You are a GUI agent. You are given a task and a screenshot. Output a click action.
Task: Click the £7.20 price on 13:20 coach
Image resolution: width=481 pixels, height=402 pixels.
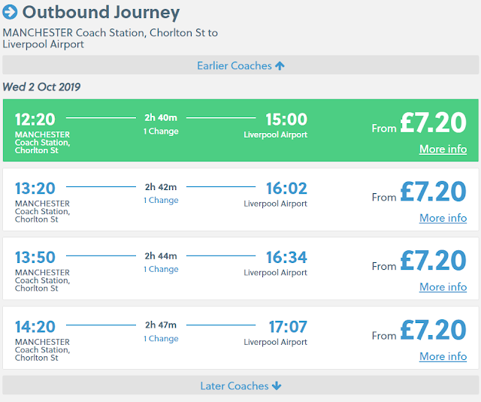(433, 192)
